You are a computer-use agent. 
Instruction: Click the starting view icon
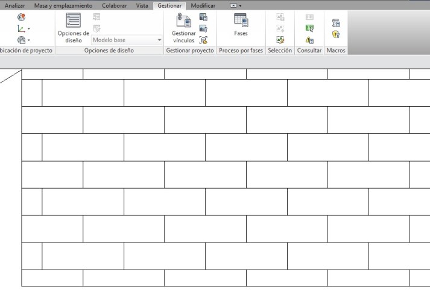pos(203,39)
